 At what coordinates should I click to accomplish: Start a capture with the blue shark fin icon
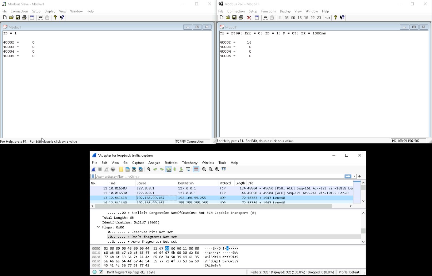point(94,169)
